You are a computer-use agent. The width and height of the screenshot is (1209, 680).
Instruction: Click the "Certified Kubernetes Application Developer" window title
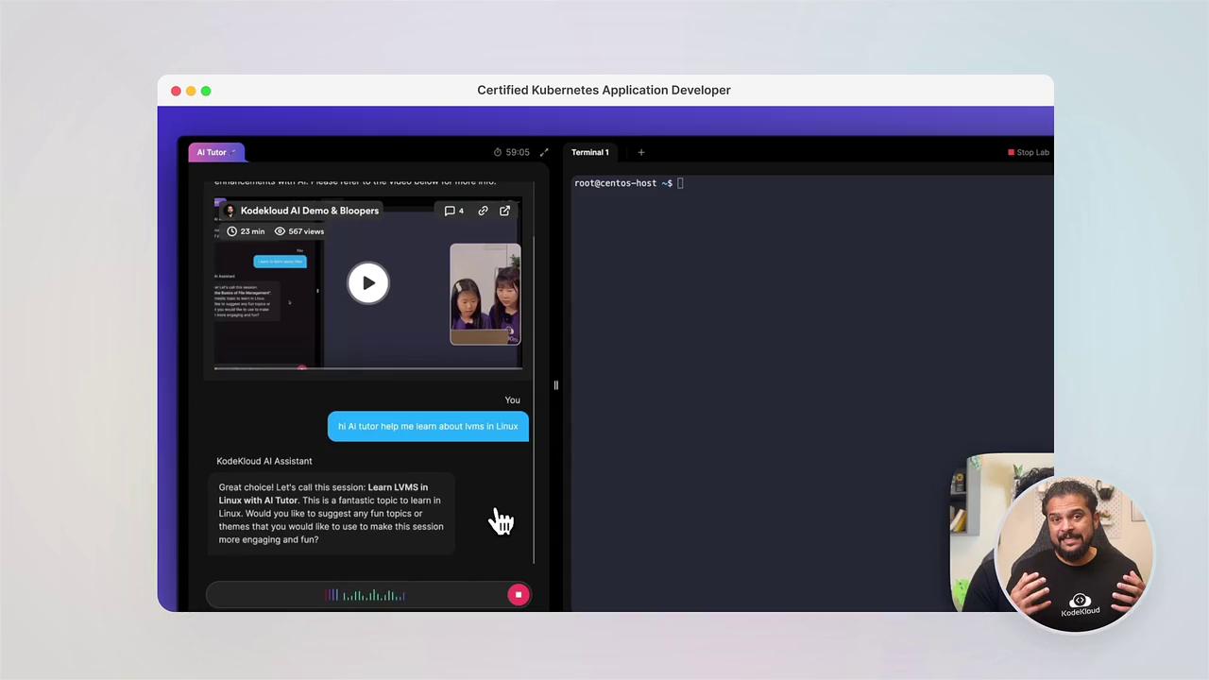click(x=604, y=90)
